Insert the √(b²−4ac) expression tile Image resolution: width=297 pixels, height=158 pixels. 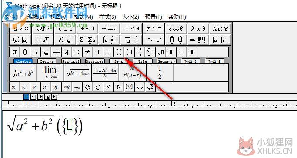tap(78, 73)
